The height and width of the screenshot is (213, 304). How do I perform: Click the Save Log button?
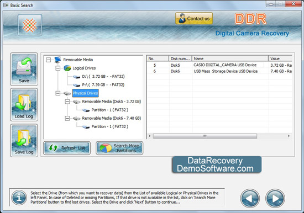point(24,140)
